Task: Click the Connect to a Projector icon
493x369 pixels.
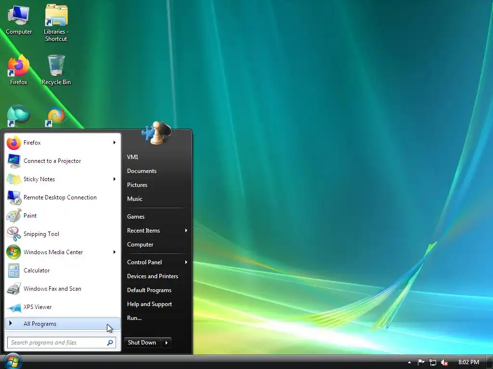Action: (14, 161)
